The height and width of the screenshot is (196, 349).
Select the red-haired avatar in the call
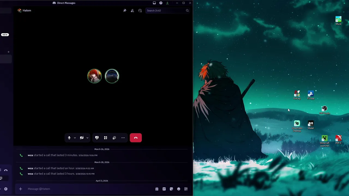[94, 76]
